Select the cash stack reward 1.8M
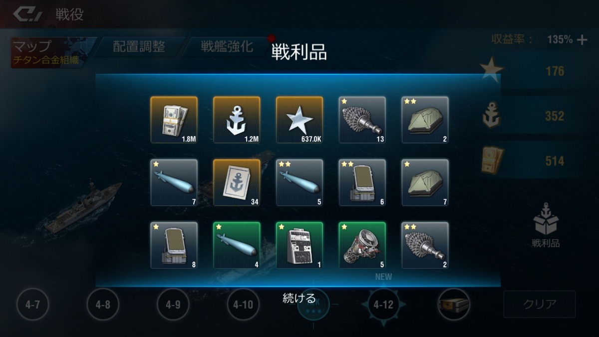This screenshot has height=337, width=599. point(174,120)
